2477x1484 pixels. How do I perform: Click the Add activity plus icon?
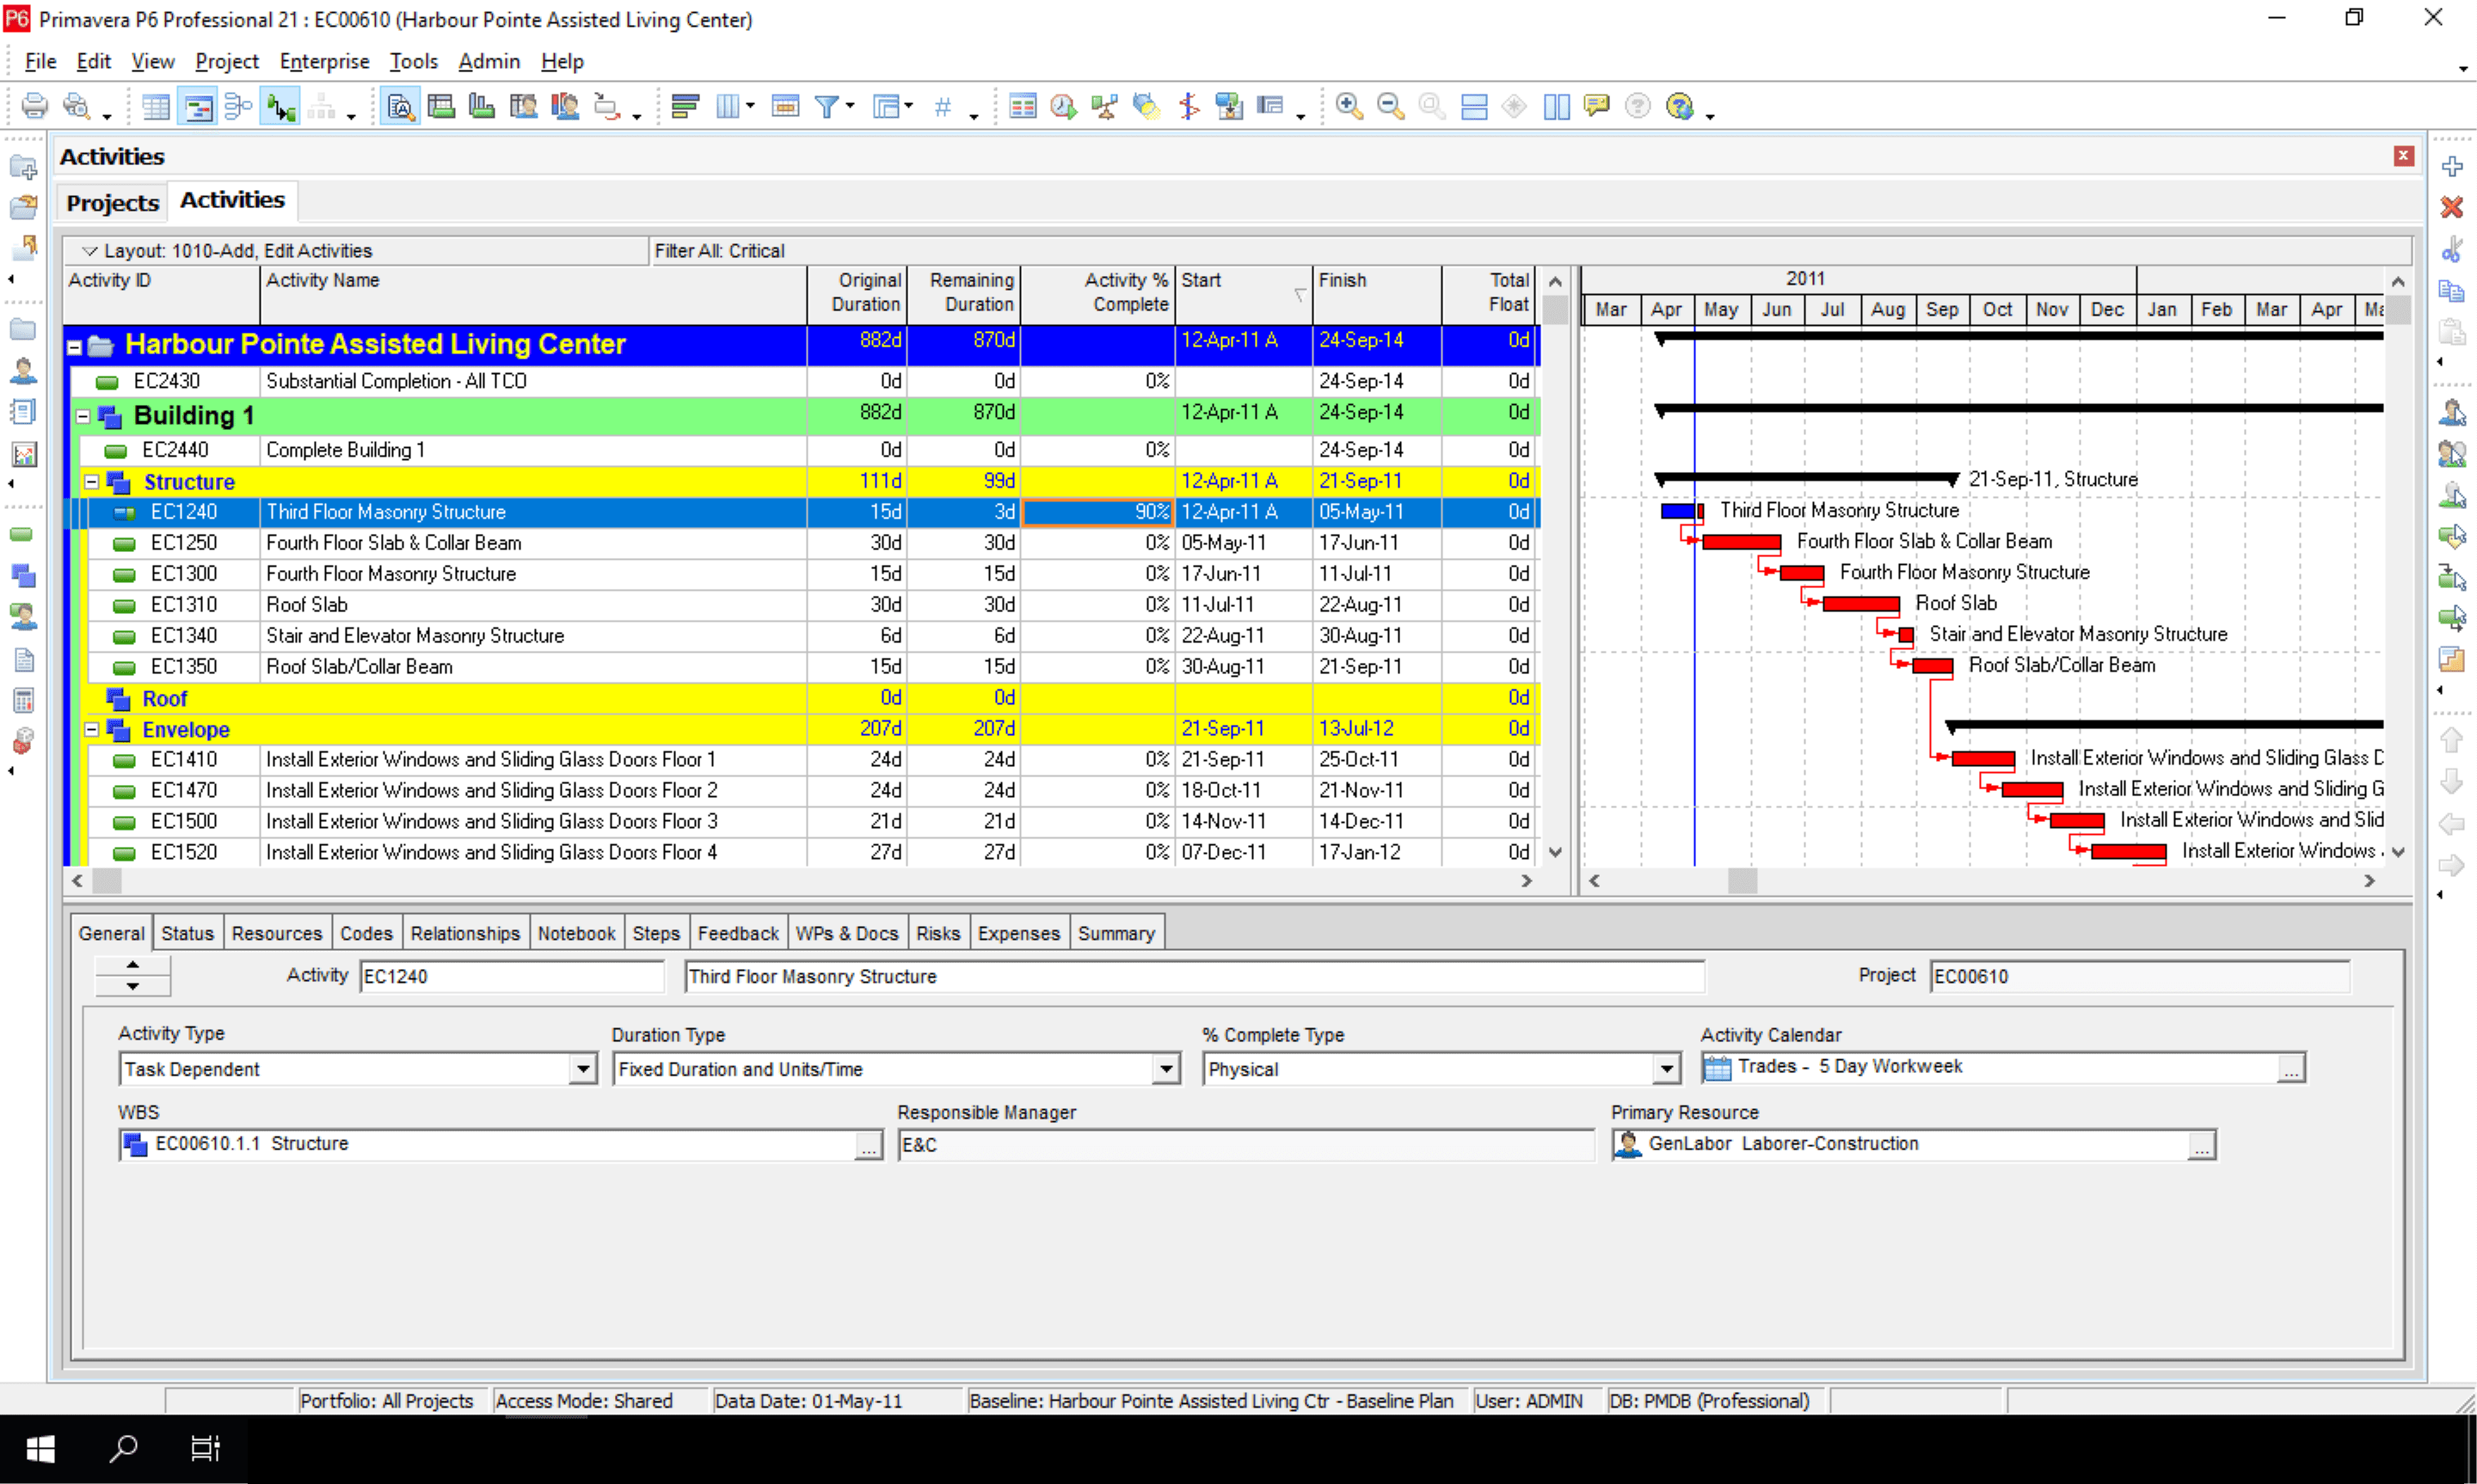click(2452, 166)
